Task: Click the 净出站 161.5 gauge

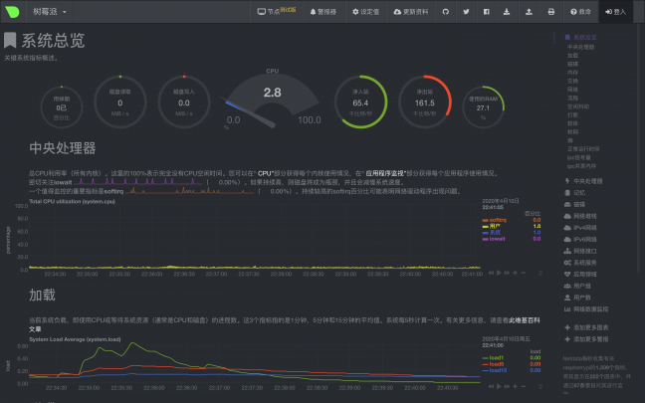Action: [x=424, y=101]
